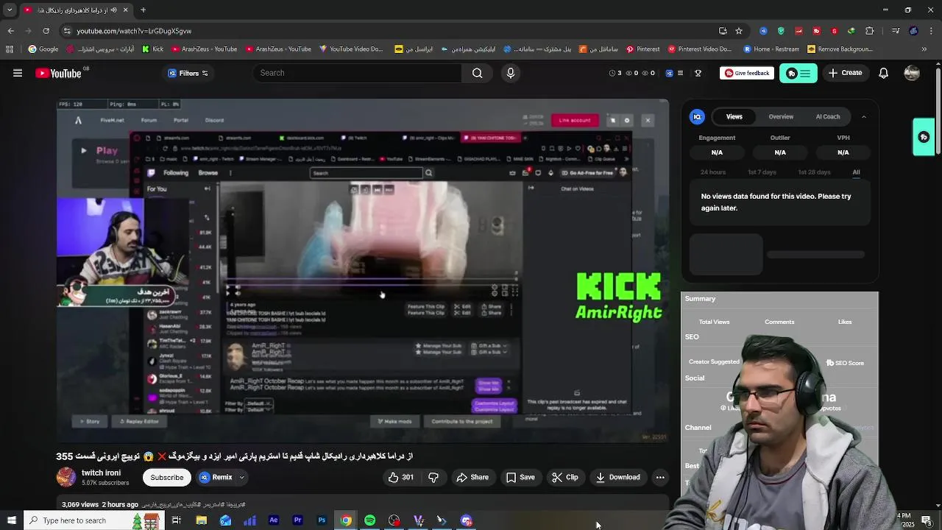
Task: Open the new browser tab button
Action: [144, 10]
